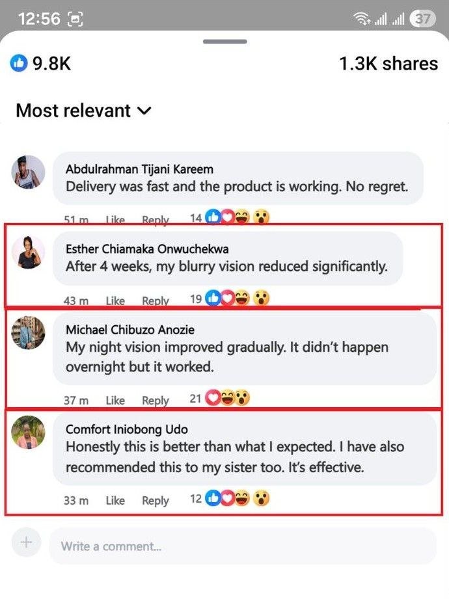Viewport: 449px width, 599px height.
Task: Tap the Write a comment field
Action: coord(242,546)
